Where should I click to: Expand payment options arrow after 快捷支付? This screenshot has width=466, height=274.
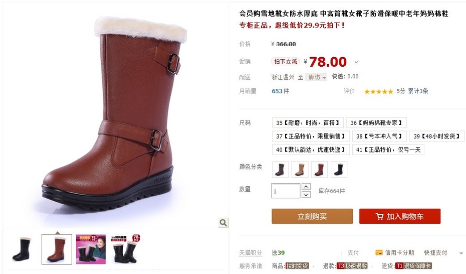coord(461,253)
